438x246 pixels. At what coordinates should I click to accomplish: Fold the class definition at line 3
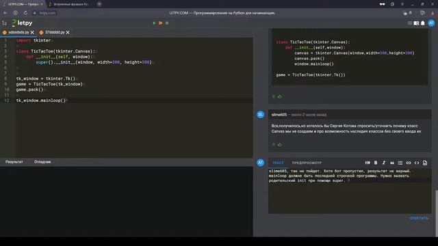pyautogui.click(x=9, y=51)
